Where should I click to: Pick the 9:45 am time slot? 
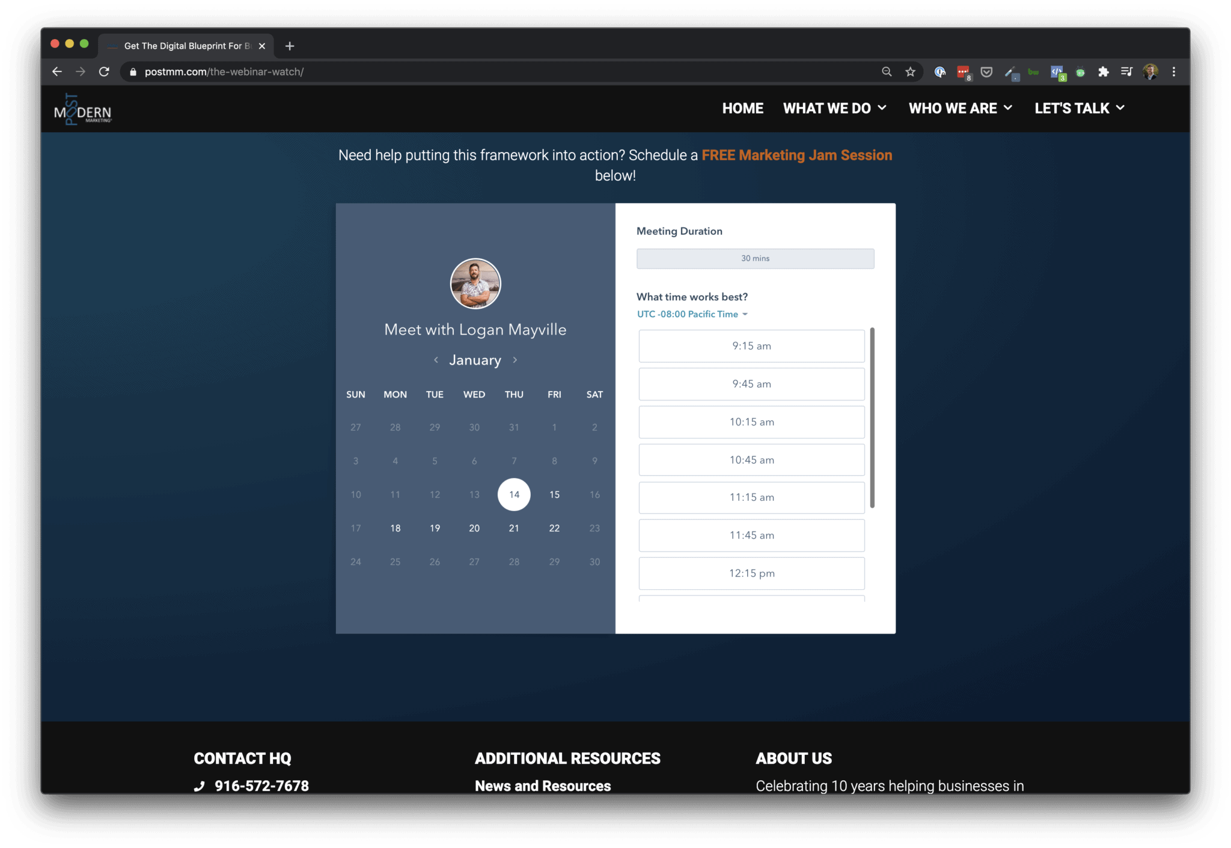point(751,384)
